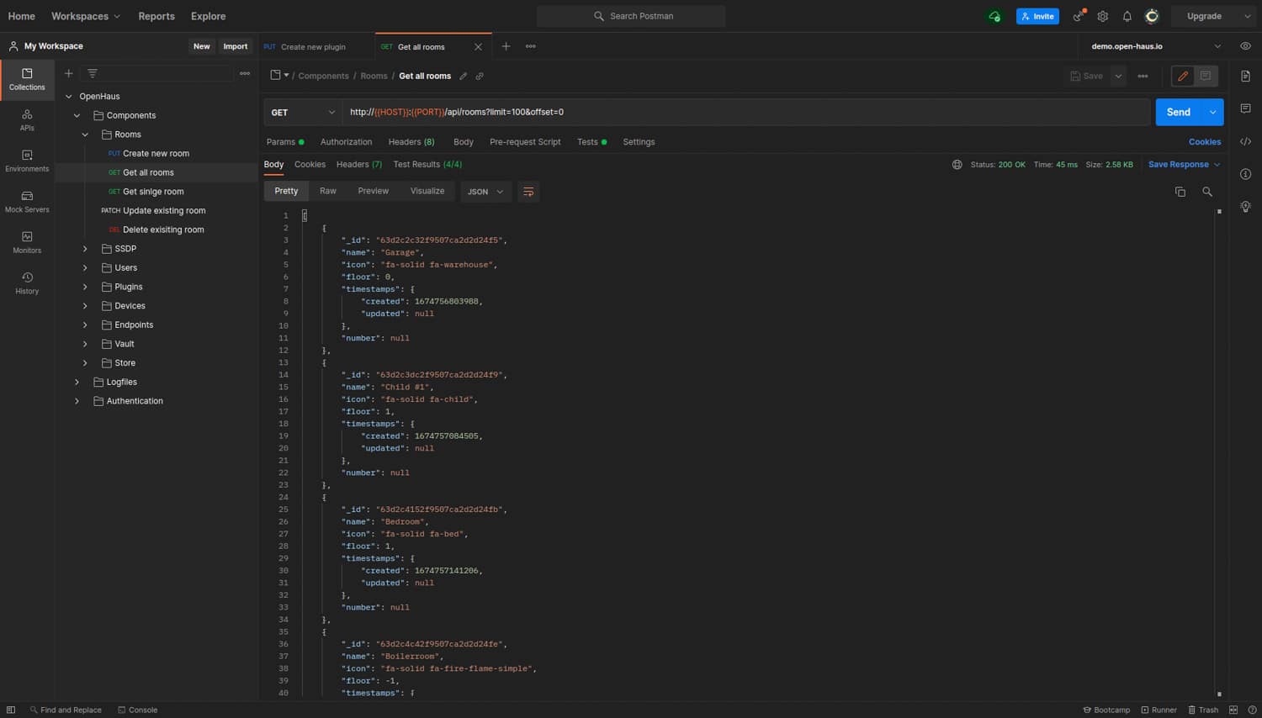Toggle line wrap in response viewer

528,192
